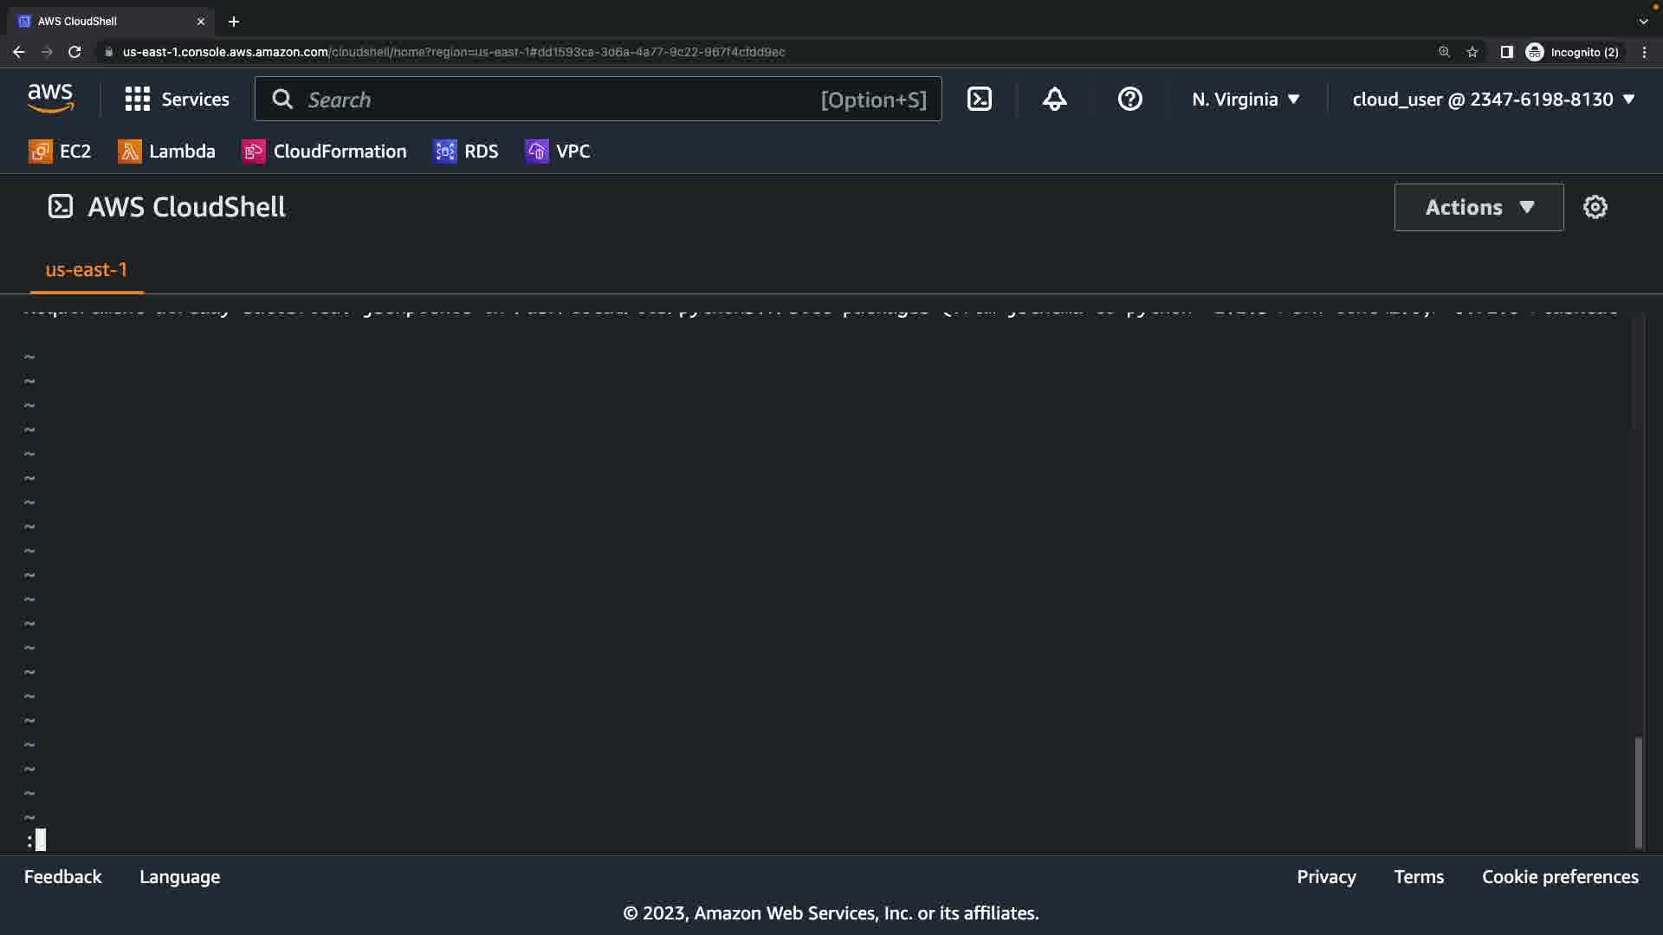Open the cloud_user account menu
Viewport: 1663px width, 935px height.
tap(1493, 100)
